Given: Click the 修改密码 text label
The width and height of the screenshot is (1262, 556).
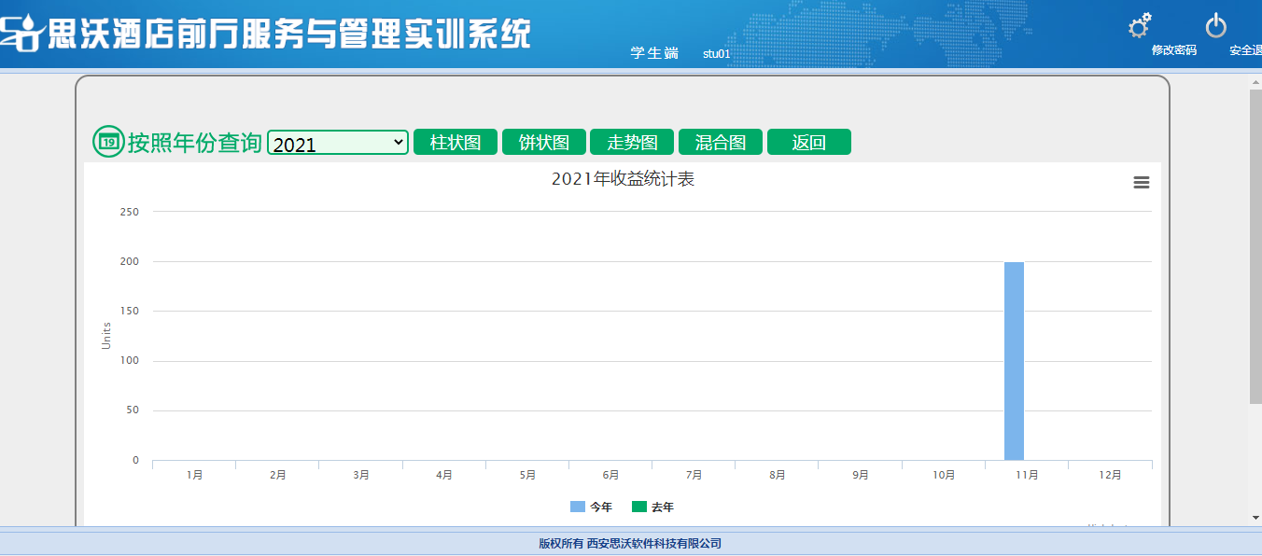Looking at the screenshot, I should pyautogui.click(x=1173, y=50).
